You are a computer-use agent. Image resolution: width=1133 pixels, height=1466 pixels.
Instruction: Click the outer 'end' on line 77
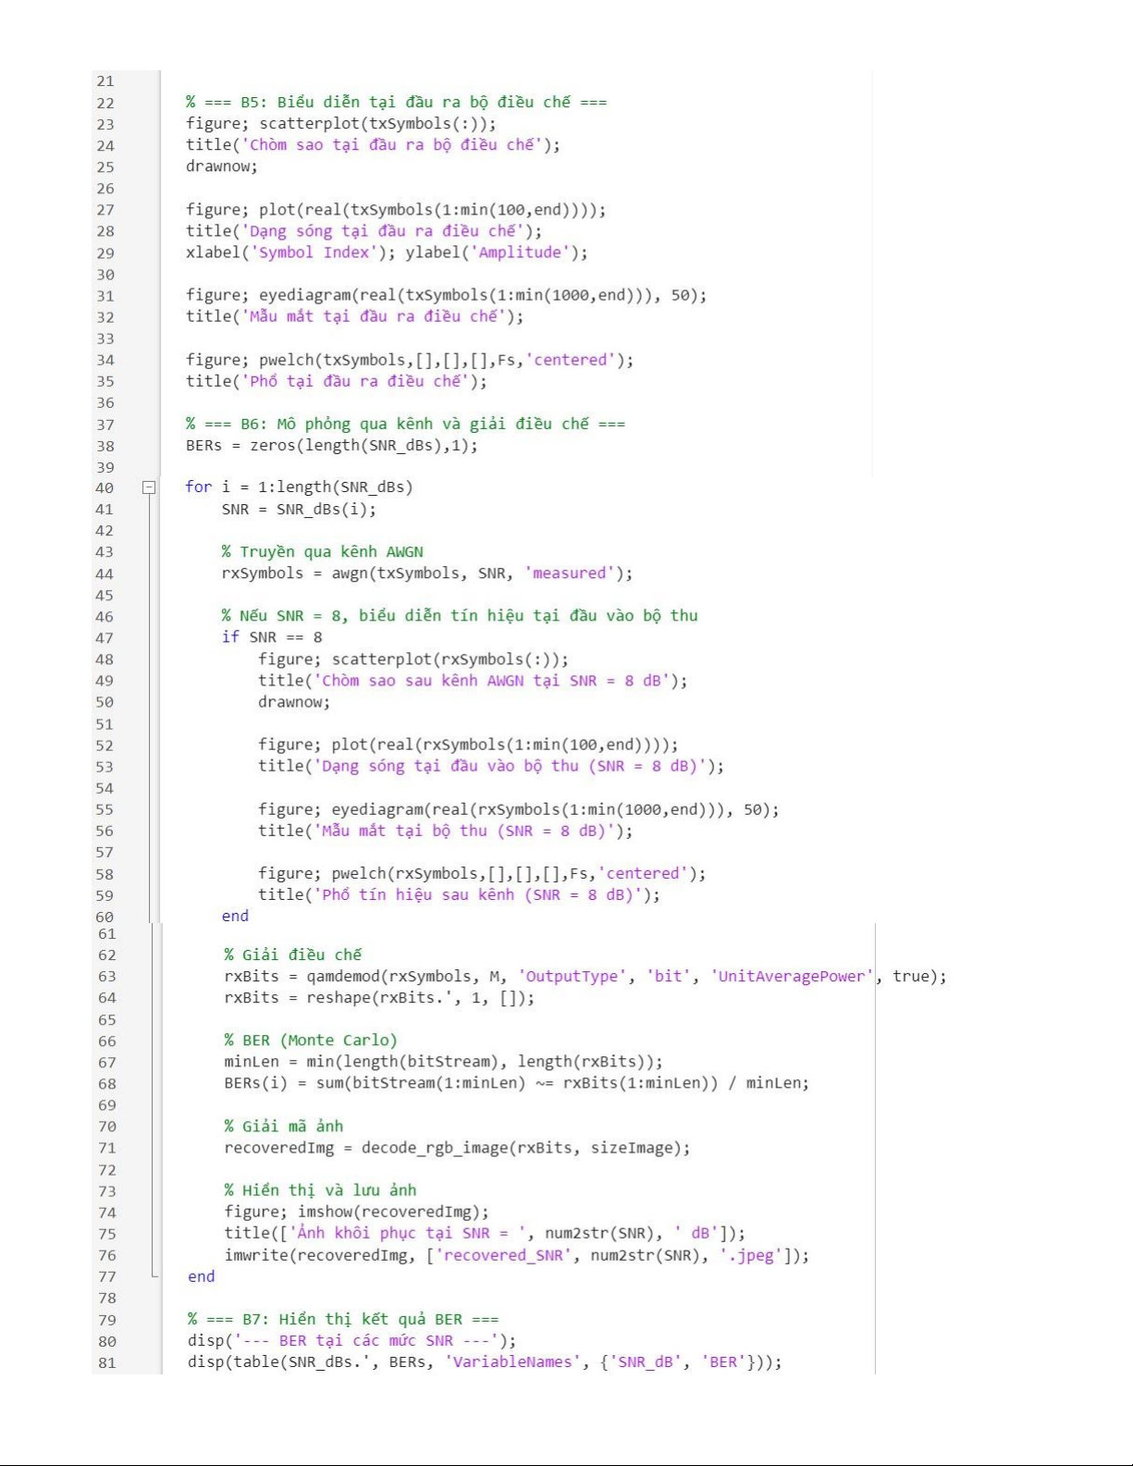201,1276
